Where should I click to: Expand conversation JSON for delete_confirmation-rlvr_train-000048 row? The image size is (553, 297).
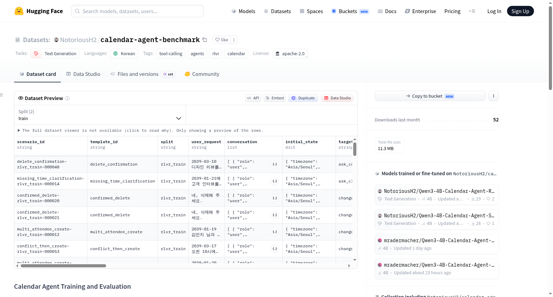275,164
